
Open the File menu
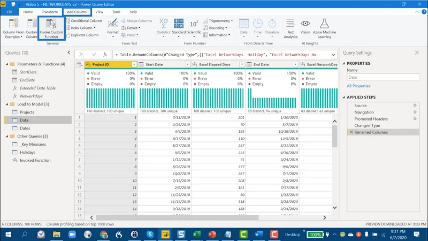[10, 12]
